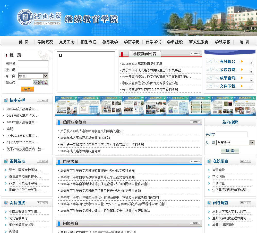This screenshot has height=233, width=257.
Task: Open 秦皇岛市渤海科技中... station link
Action: click(25, 177)
